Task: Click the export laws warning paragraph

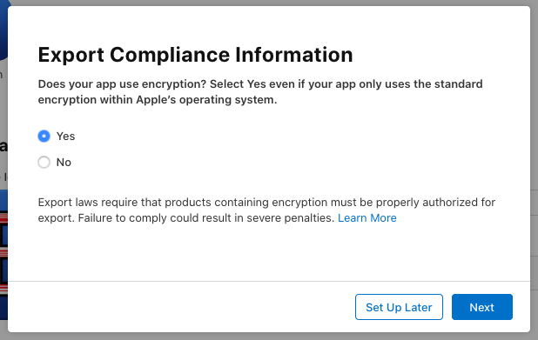Action: [266, 210]
